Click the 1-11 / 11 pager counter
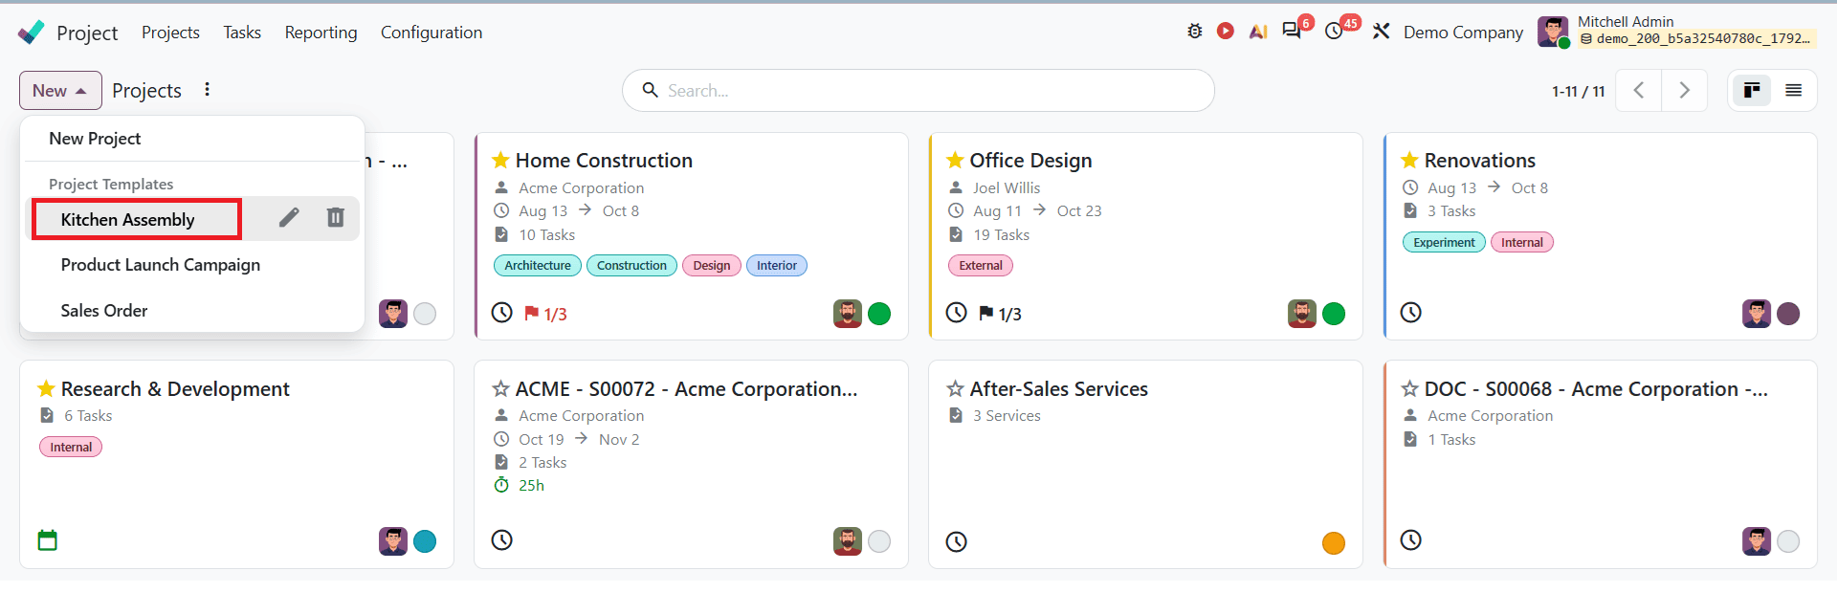The width and height of the screenshot is (1837, 593). tap(1579, 91)
